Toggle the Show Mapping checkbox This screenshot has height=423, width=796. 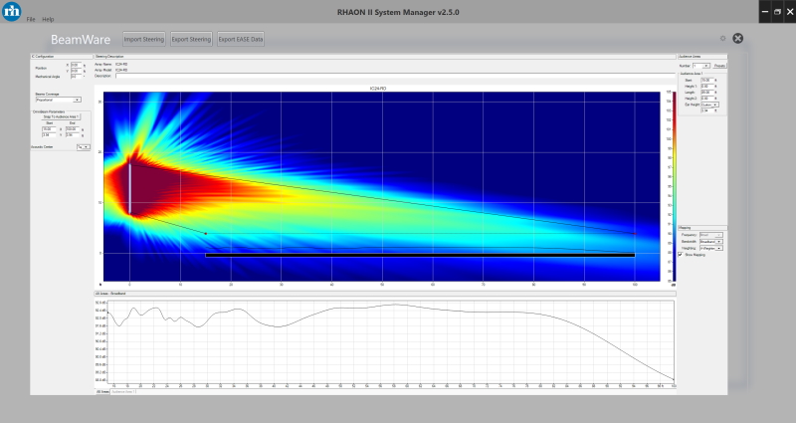click(681, 255)
